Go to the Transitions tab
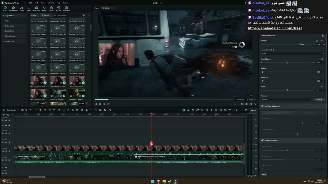 pyautogui.click(x=36, y=9)
